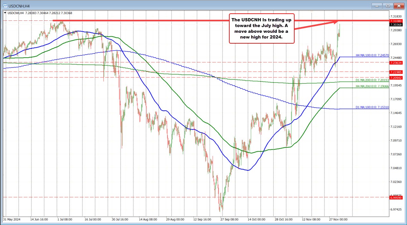This screenshot has height=225, width=407.
Task: Click the 29 Aug 00:00 date label
Action: pos(175,219)
